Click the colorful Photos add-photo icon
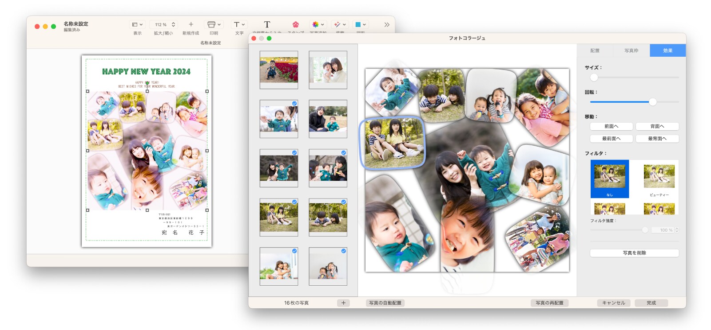The height and width of the screenshot is (330, 711). [315, 24]
